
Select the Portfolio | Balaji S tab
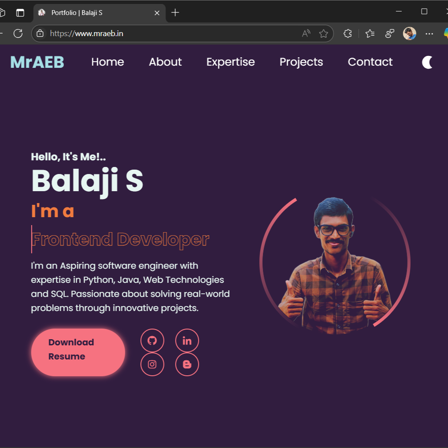coord(100,13)
